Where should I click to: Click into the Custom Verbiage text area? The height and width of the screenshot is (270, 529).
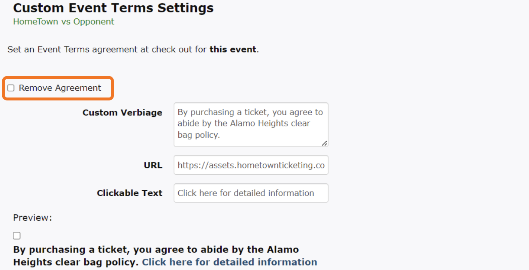point(250,124)
